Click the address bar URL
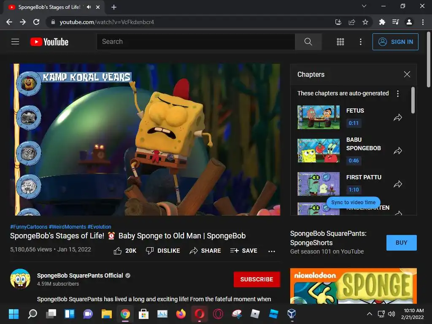Screen dimensions: 432x324 pyautogui.click(x=107, y=22)
